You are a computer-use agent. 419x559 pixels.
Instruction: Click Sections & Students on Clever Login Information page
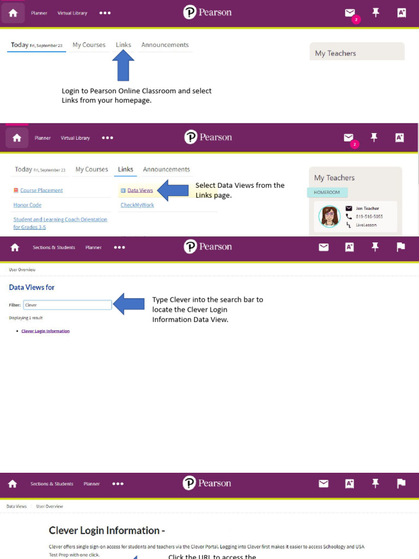click(x=52, y=484)
